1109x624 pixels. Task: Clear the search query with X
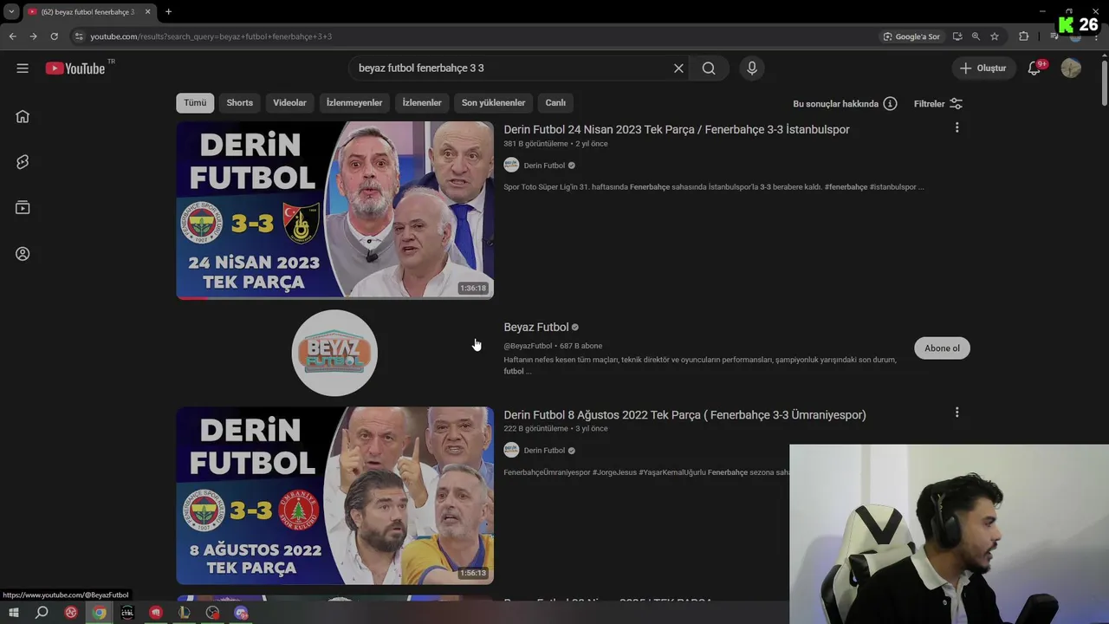tap(678, 68)
